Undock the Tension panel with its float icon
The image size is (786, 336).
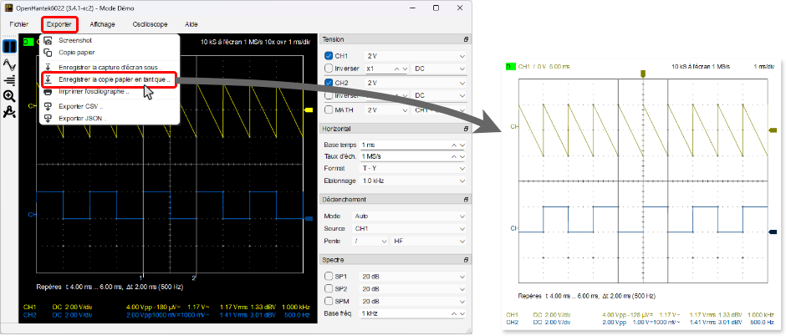(x=465, y=39)
